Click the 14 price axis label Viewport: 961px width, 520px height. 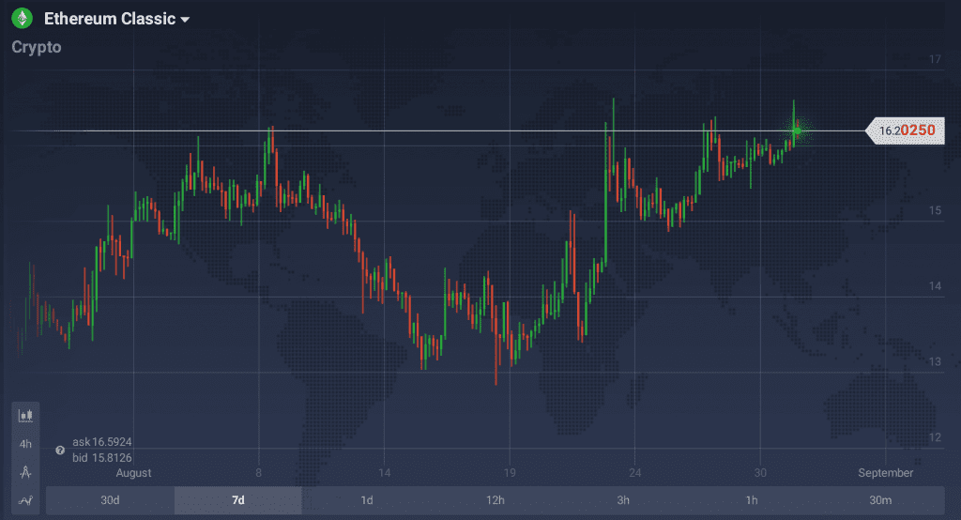pyautogui.click(x=935, y=285)
